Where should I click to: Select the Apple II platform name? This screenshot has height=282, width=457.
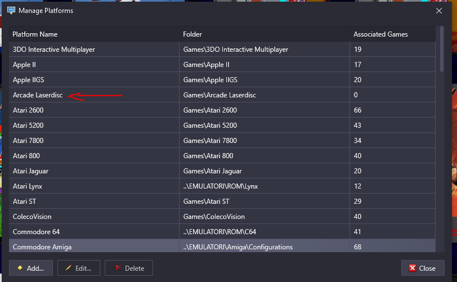click(24, 65)
